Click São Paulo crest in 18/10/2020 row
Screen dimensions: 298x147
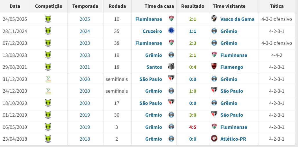(171, 103)
